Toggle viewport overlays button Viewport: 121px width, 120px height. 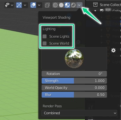point(33,5)
